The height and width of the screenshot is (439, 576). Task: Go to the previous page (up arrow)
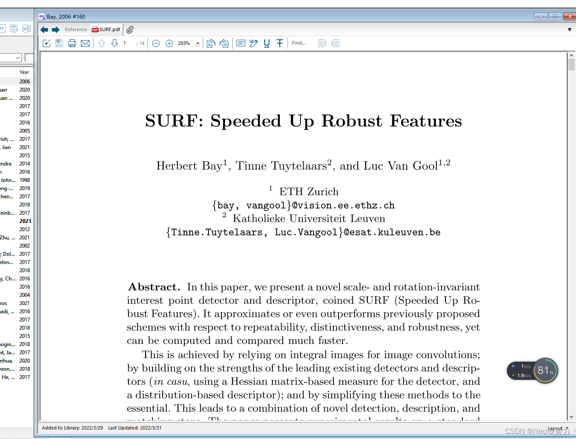point(102,43)
